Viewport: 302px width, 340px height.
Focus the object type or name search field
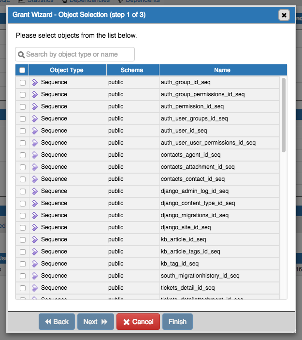coord(77,54)
